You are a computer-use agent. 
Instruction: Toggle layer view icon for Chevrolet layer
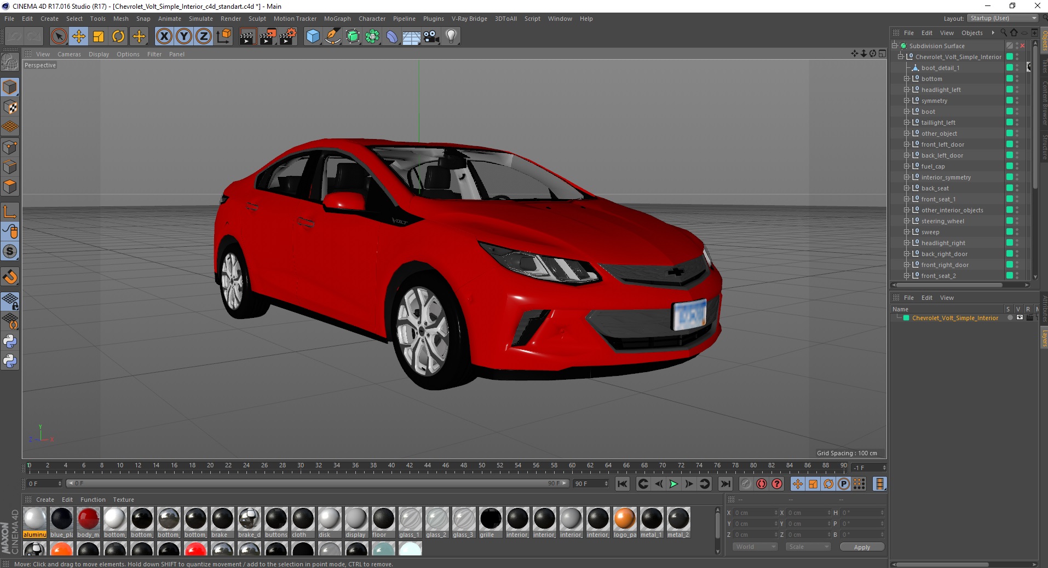[x=1020, y=318]
